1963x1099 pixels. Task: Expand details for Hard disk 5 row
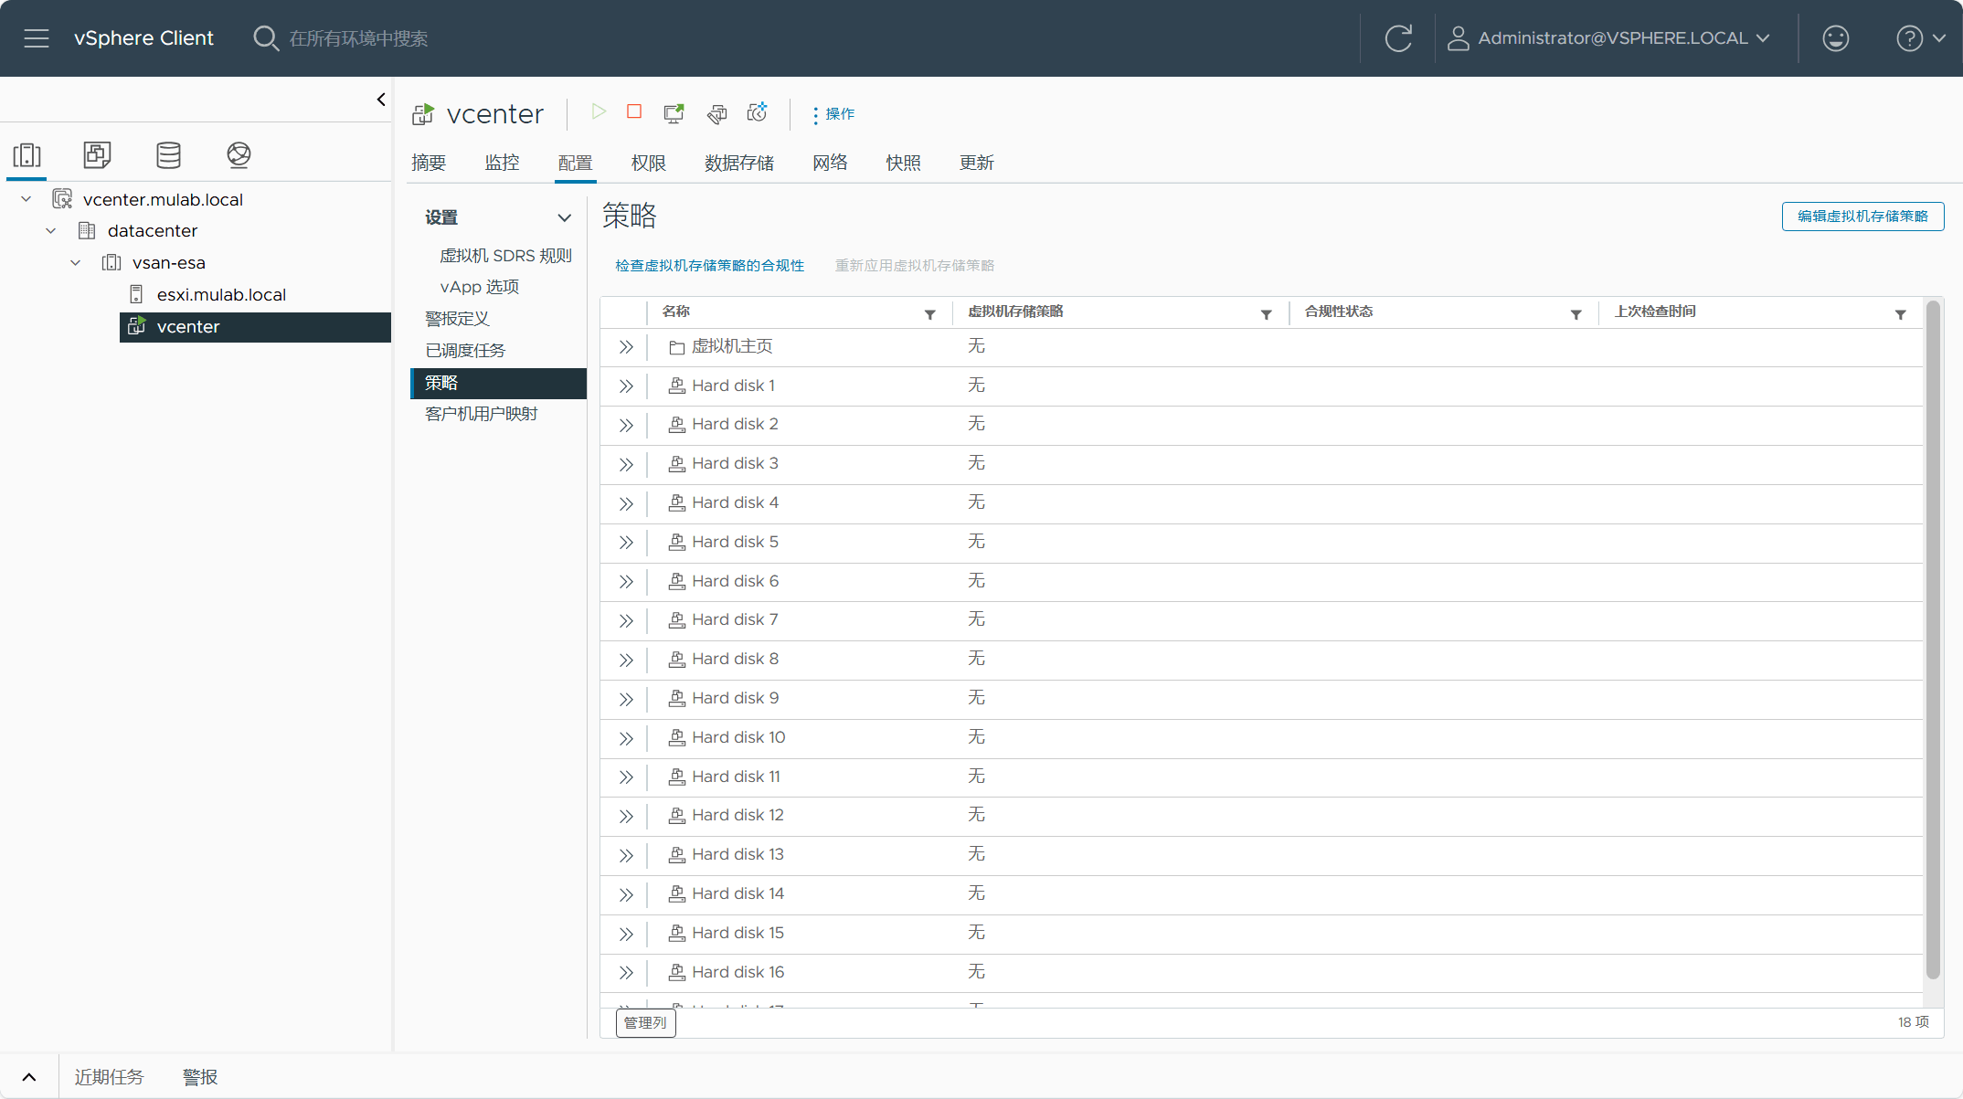[x=626, y=543]
